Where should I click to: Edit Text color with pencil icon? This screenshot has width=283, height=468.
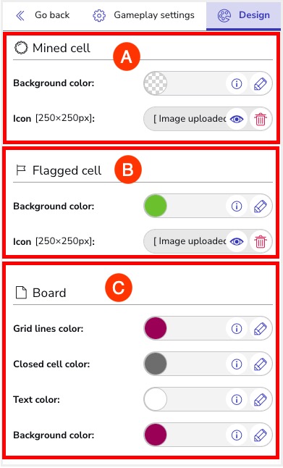(x=261, y=399)
